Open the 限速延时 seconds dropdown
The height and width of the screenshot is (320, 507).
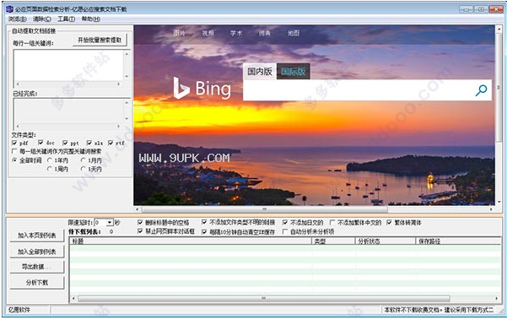tap(110, 223)
